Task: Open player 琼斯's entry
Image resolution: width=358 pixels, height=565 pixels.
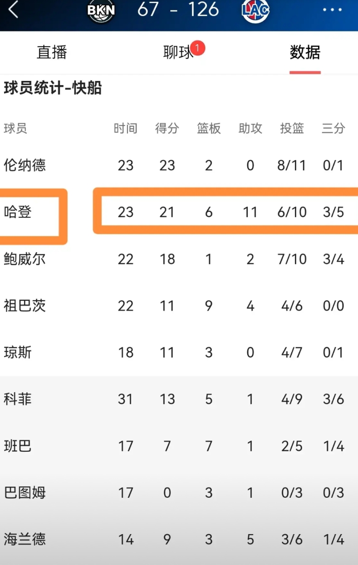Action: (18, 352)
